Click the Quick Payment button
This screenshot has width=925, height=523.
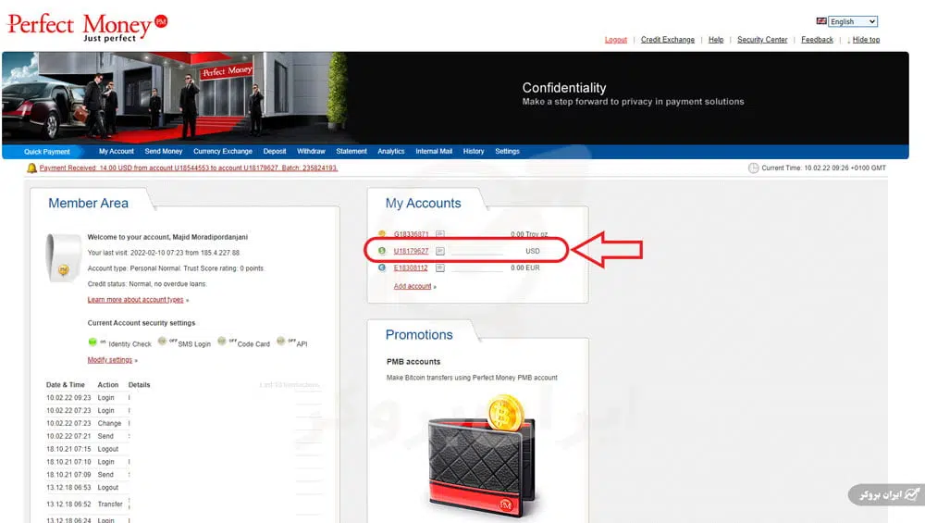click(47, 152)
